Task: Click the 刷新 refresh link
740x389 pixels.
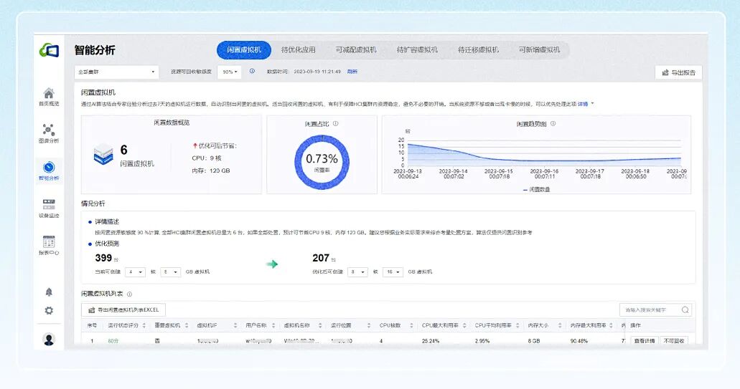Action: [x=352, y=72]
